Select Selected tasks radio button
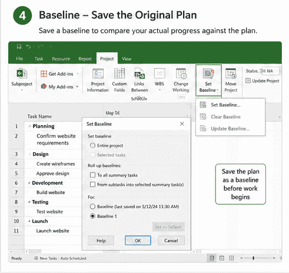289x273 pixels. click(92, 155)
